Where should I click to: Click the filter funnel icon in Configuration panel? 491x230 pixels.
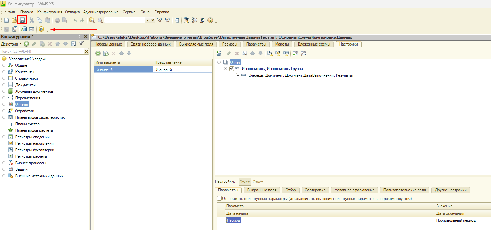[81, 44]
